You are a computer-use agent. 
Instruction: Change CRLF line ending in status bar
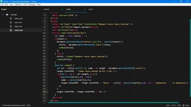[x=168, y=105]
